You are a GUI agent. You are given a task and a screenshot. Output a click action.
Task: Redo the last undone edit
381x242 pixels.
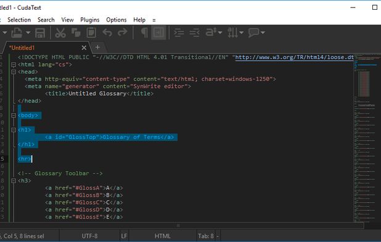[x=123, y=33]
